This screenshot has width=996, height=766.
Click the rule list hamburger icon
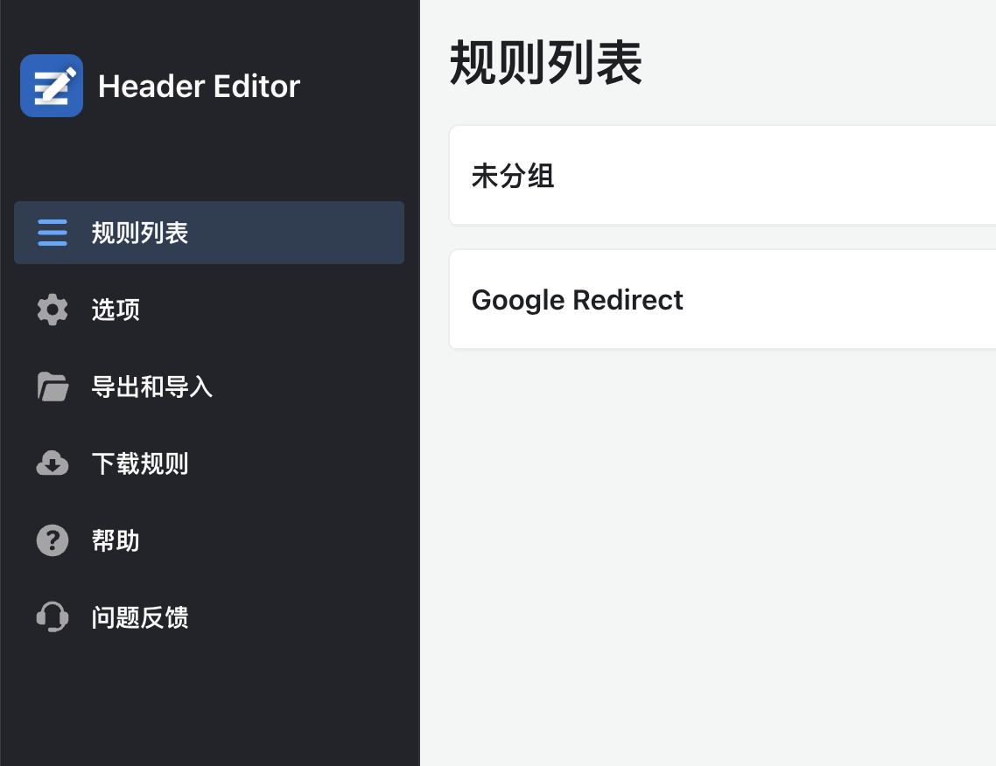tap(53, 233)
